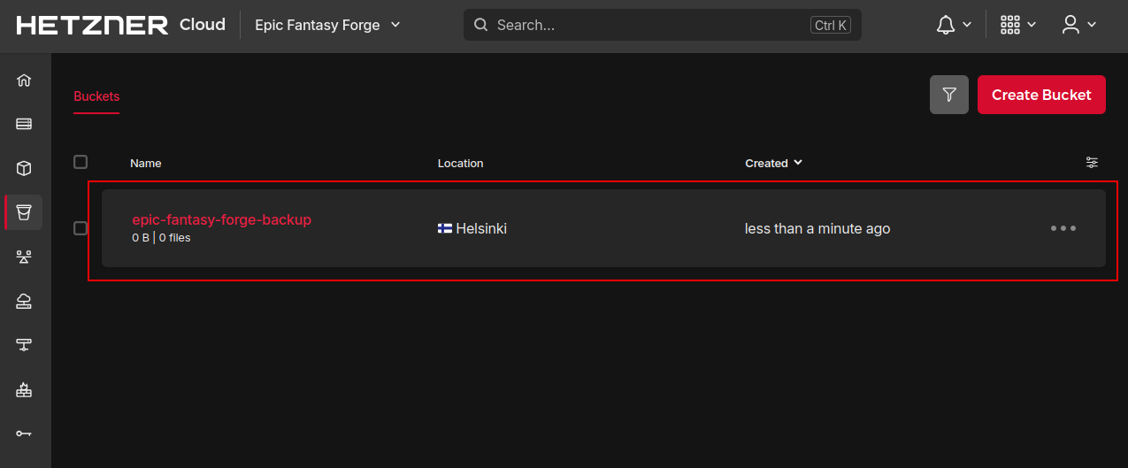
Task: Click the Helsinki location text
Action: click(481, 228)
